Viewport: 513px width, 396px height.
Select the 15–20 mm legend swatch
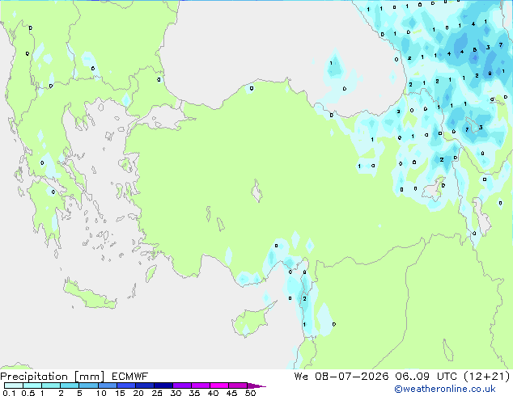pos(126,385)
